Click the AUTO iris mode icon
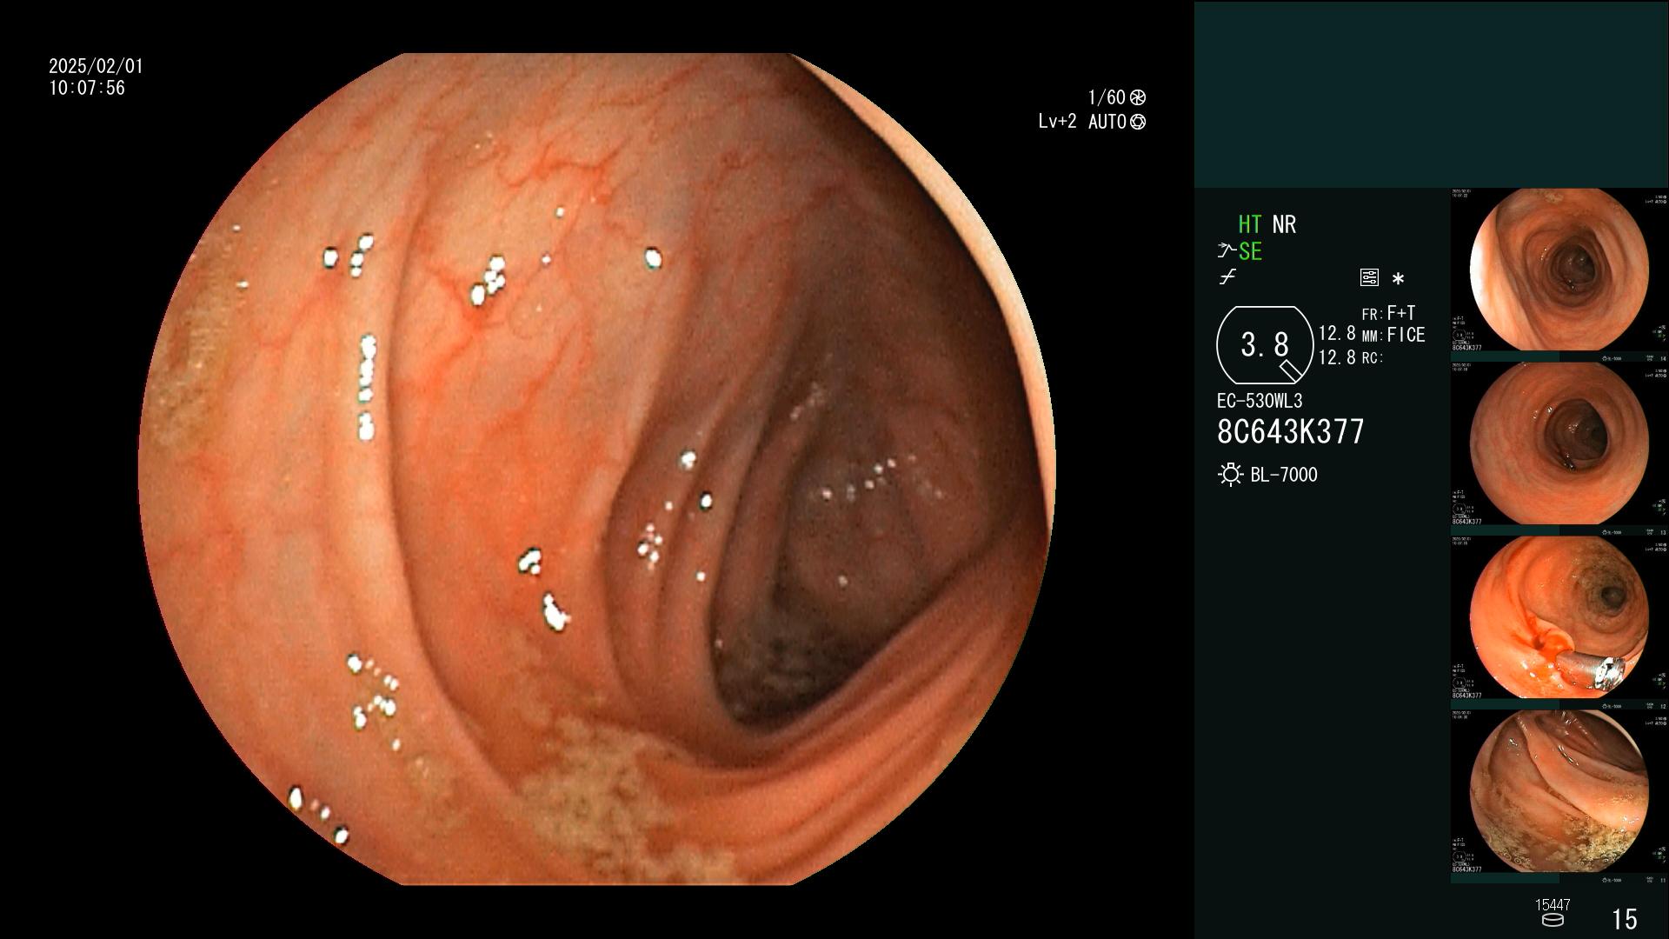Screen dimensions: 1669x939 click(1137, 122)
